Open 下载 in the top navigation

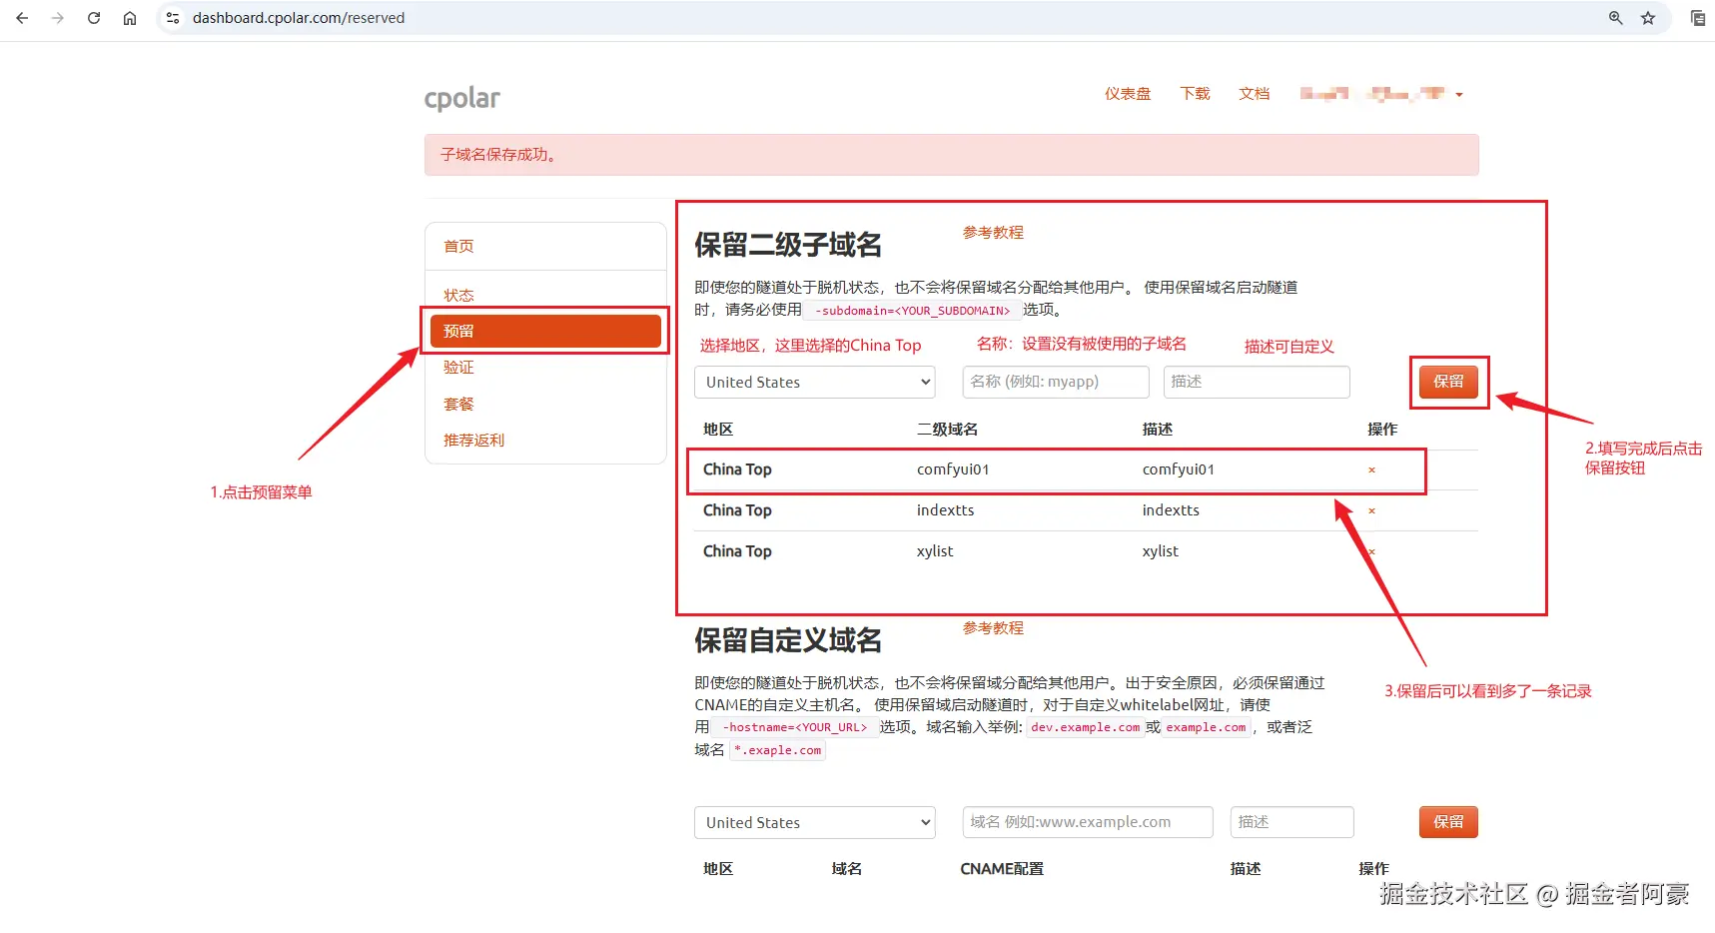1195,94
